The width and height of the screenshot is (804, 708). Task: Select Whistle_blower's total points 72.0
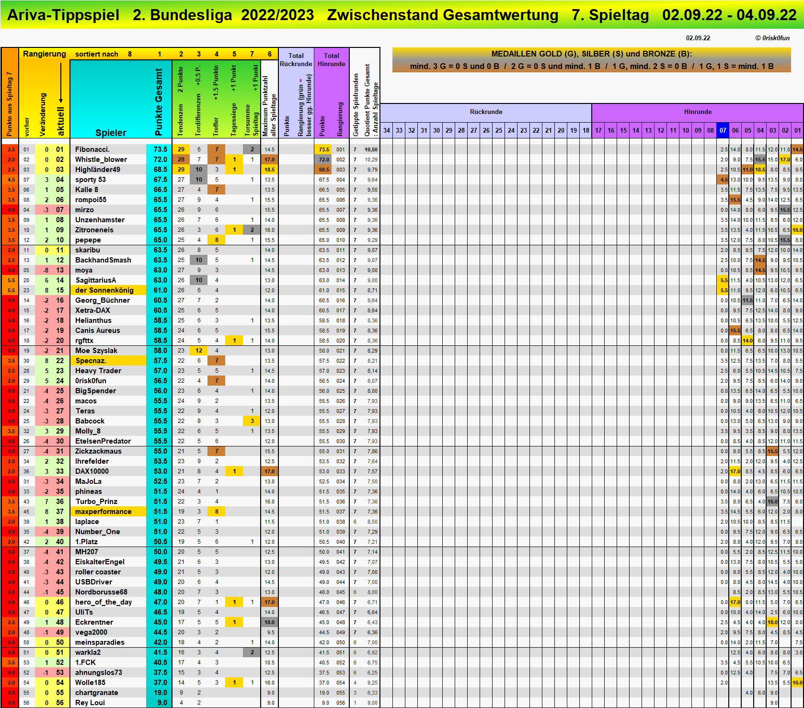(161, 160)
